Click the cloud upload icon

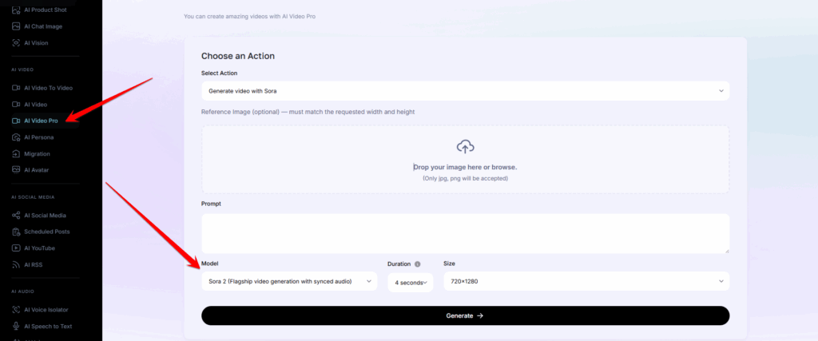click(x=465, y=147)
